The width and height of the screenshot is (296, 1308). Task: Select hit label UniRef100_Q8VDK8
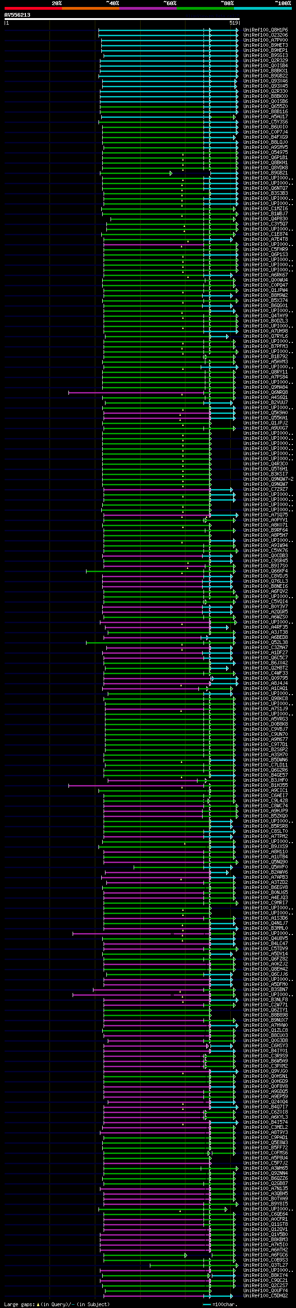(x=265, y=168)
